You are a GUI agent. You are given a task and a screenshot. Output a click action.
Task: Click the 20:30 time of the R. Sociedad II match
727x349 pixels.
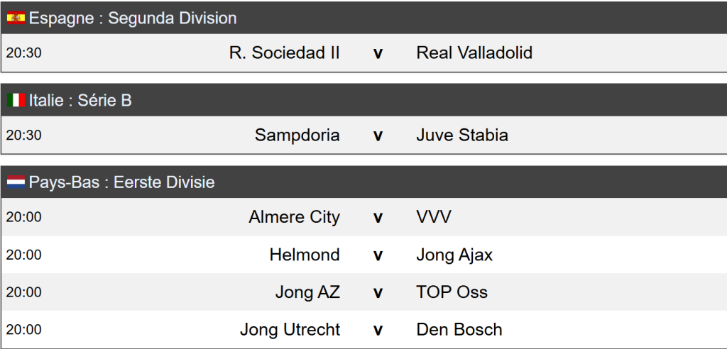point(23,53)
